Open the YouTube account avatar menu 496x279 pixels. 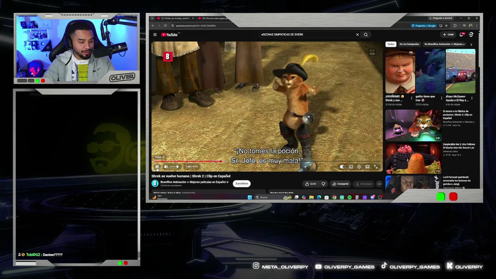[x=471, y=34]
